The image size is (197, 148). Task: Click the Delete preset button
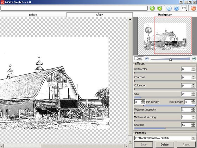point(165,144)
